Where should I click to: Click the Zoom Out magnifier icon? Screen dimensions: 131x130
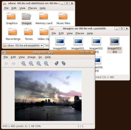pyautogui.click(x=31, y=64)
